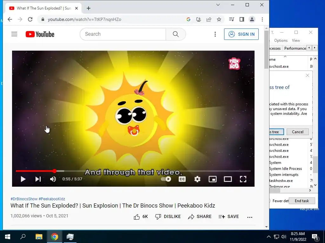
Task: Go to the YouTube home logo
Action: coord(40,34)
